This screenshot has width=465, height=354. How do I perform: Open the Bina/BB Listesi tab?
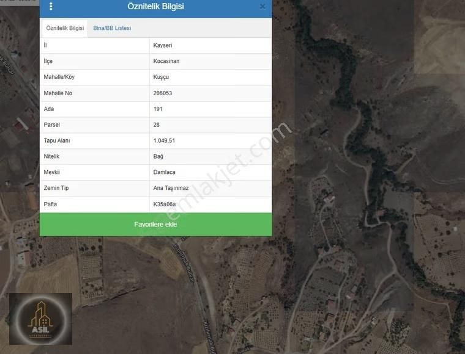pyautogui.click(x=112, y=28)
